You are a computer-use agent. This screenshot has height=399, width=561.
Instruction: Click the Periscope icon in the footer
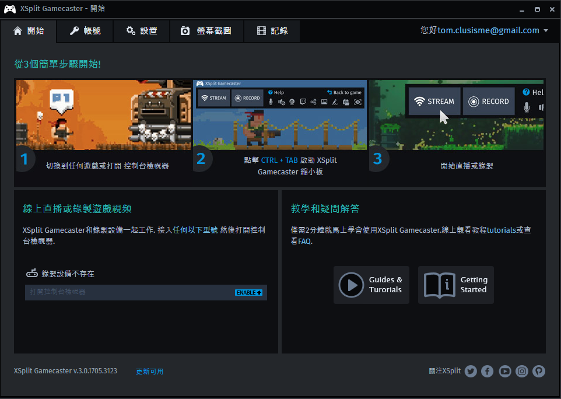[539, 371]
